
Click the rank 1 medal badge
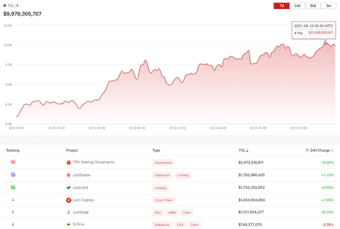(x=13, y=162)
